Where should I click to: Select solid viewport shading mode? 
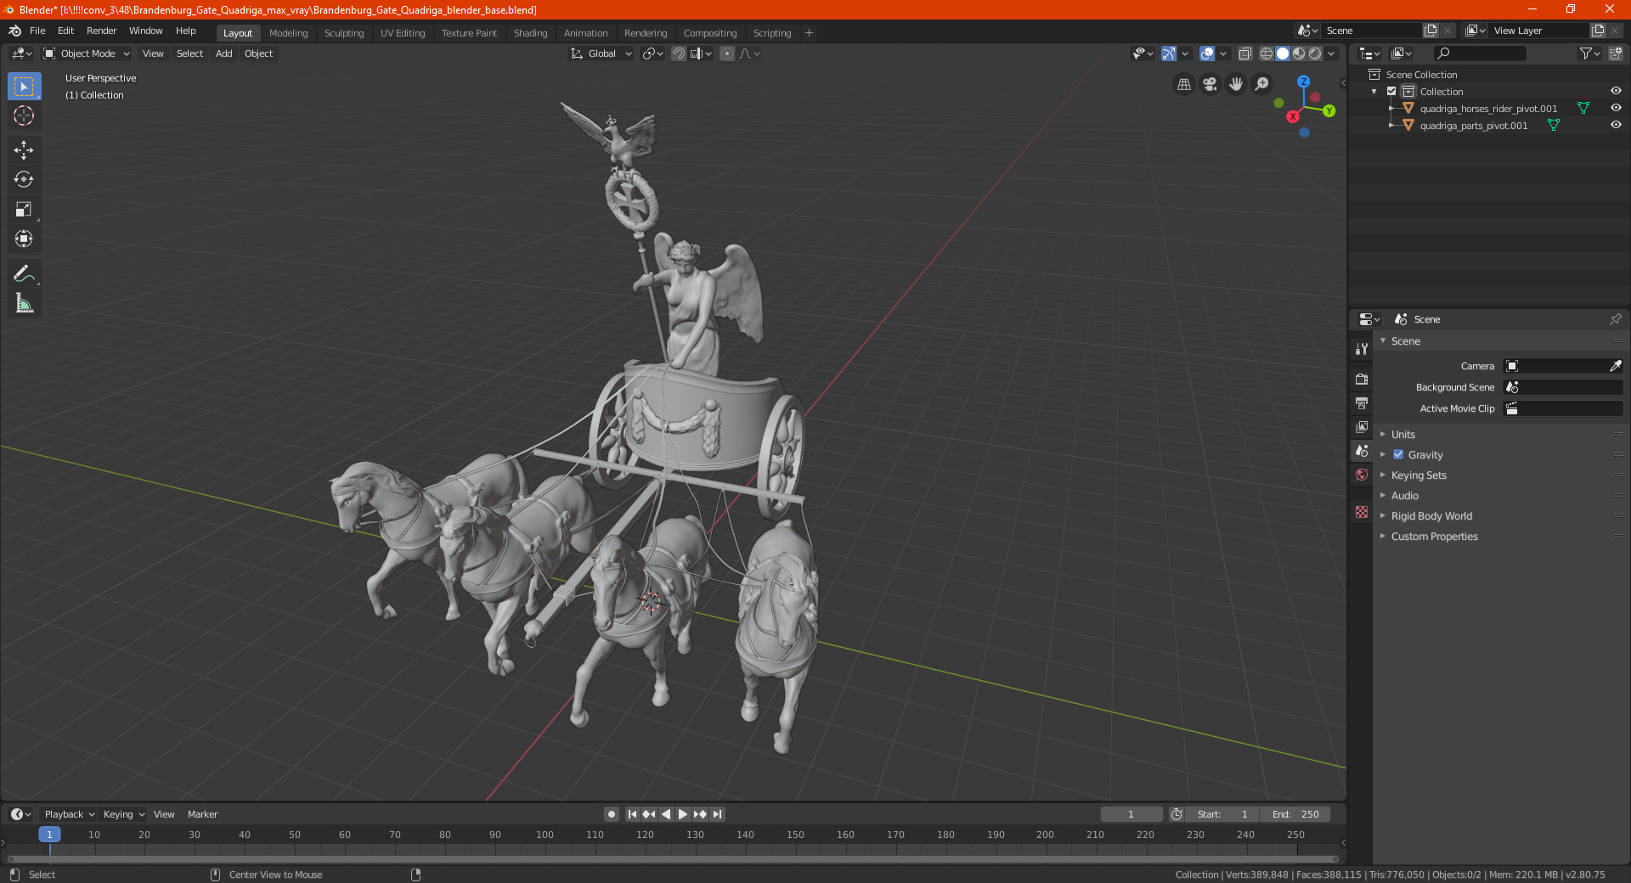click(1283, 53)
